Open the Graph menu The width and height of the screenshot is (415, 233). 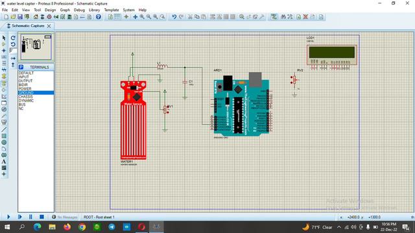(65, 10)
